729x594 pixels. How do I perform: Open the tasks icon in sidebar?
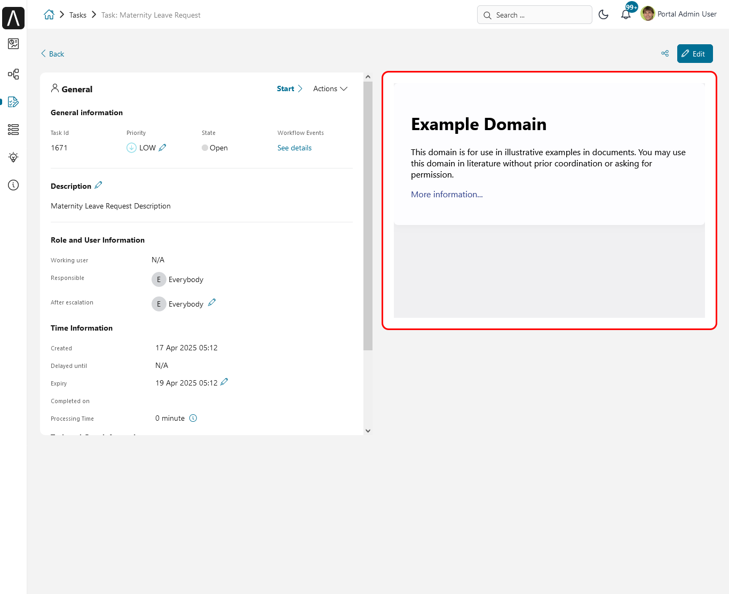(13, 102)
